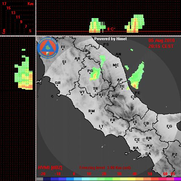The height and width of the screenshot is (181, 181).
Task: Click the '40' dBZ scale value
Action: coord(135,174)
